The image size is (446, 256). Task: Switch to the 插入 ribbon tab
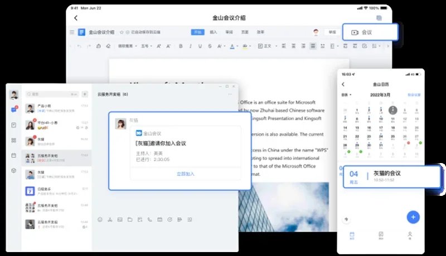click(x=214, y=32)
